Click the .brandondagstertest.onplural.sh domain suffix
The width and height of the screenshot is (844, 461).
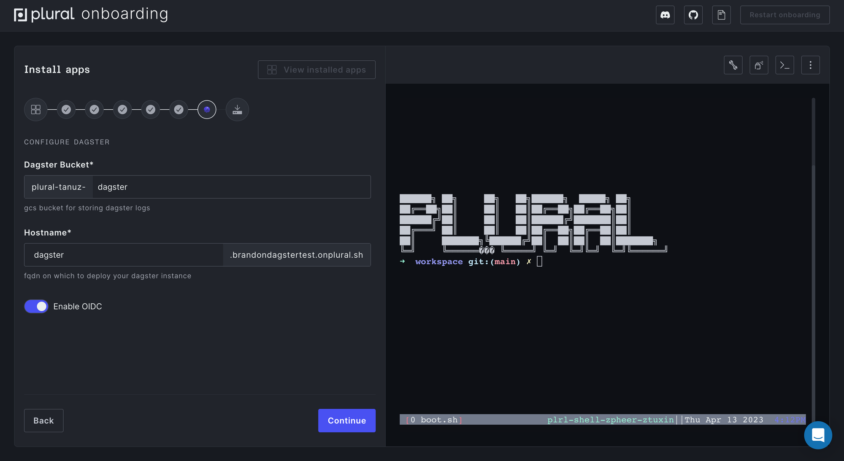(x=297, y=255)
